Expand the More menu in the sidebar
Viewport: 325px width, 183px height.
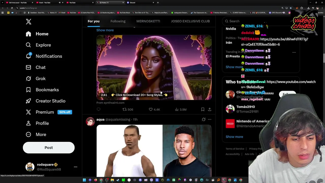pos(36,134)
